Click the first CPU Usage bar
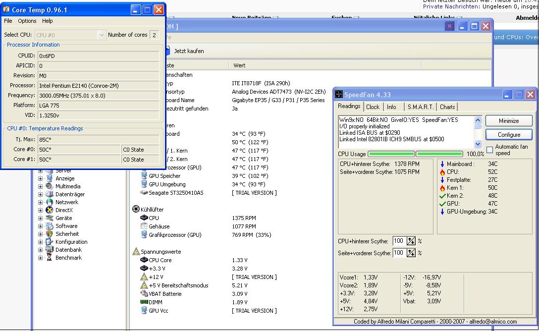The height and width of the screenshot is (331, 539). [391, 154]
